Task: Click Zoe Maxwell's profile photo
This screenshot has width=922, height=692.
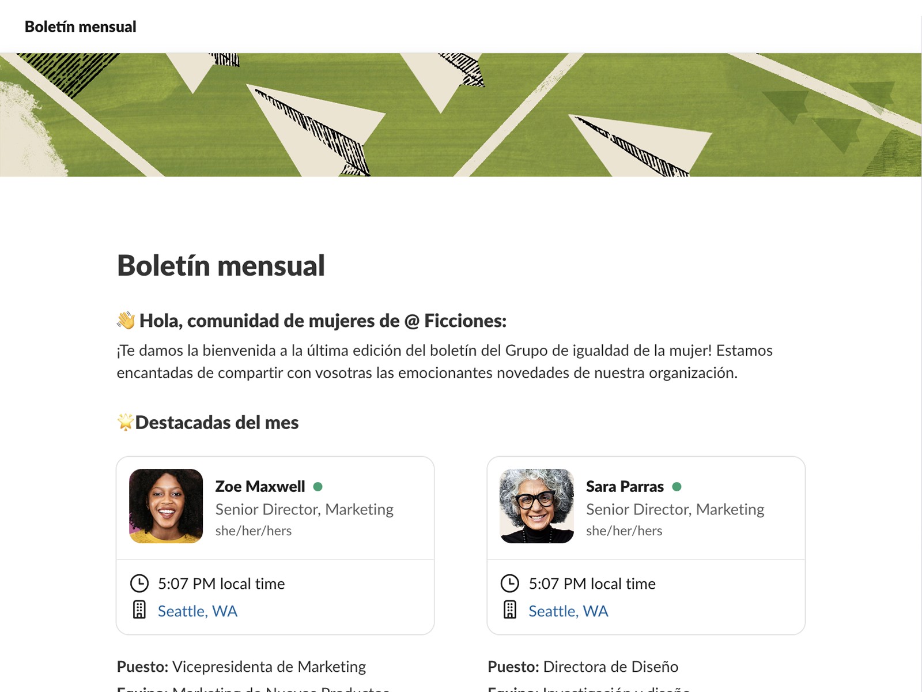Action: click(166, 506)
